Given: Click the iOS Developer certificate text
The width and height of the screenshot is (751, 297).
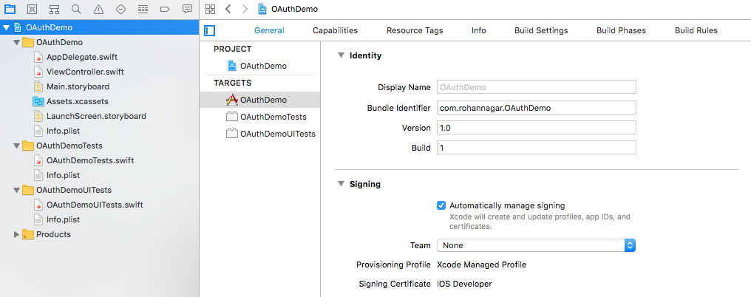Looking at the screenshot, I should 465,284.
